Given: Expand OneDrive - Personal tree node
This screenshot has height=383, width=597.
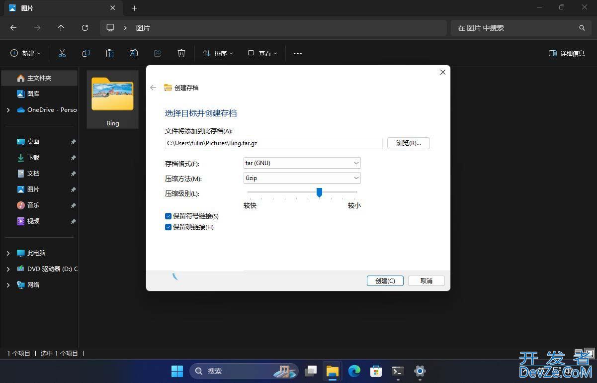Looking at the screenshot, I should point(8,110).
